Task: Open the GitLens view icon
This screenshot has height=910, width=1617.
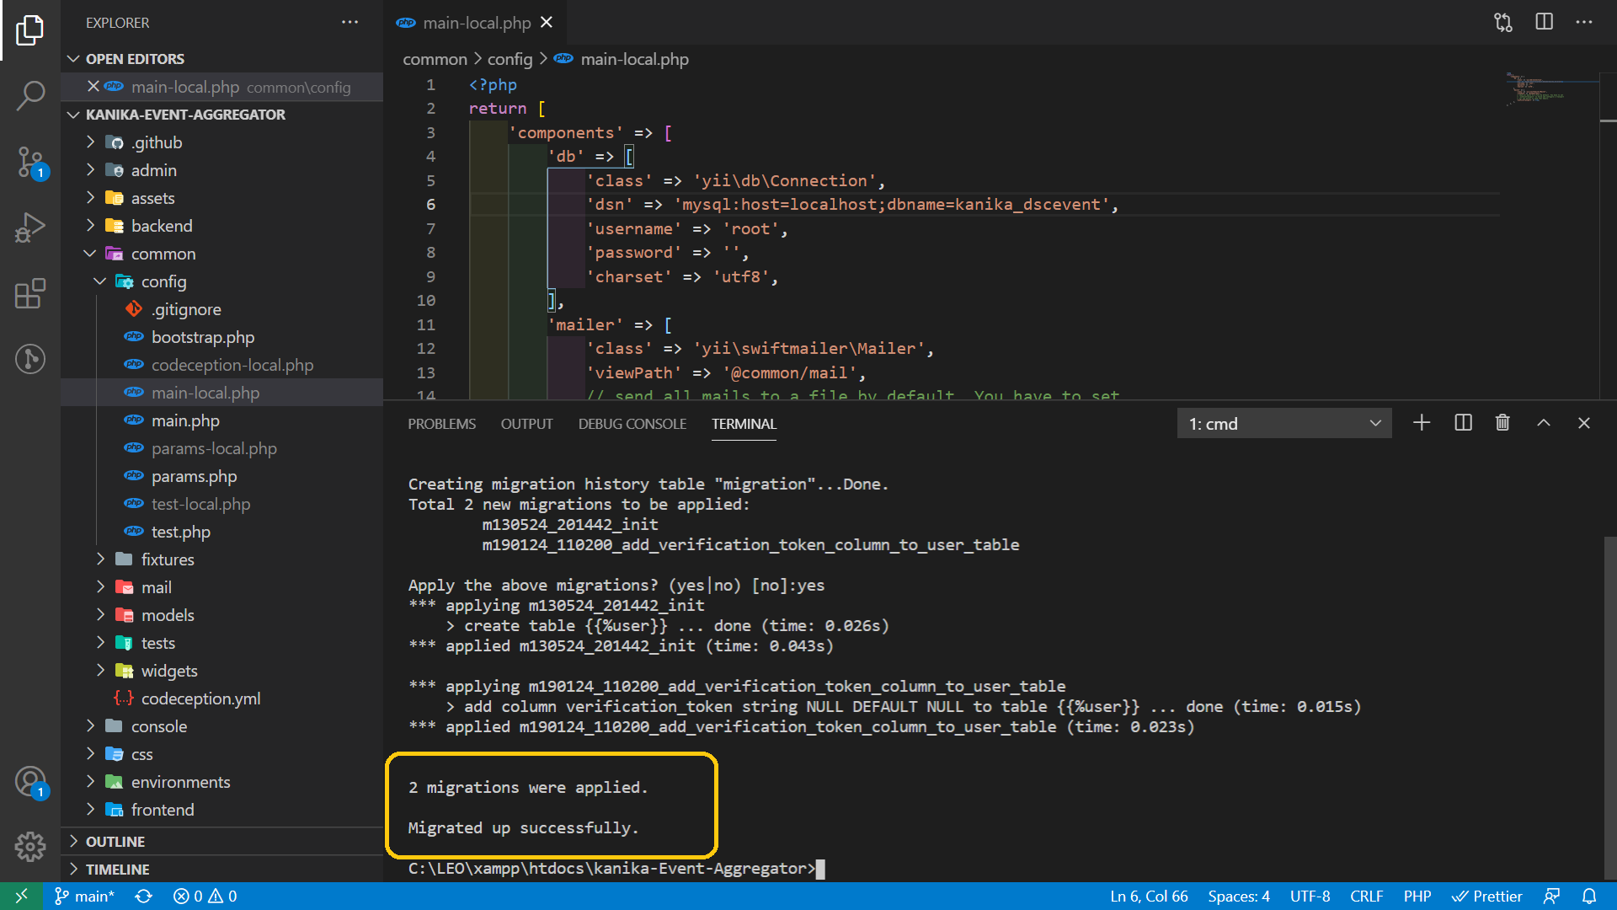Action: point(30,359)
